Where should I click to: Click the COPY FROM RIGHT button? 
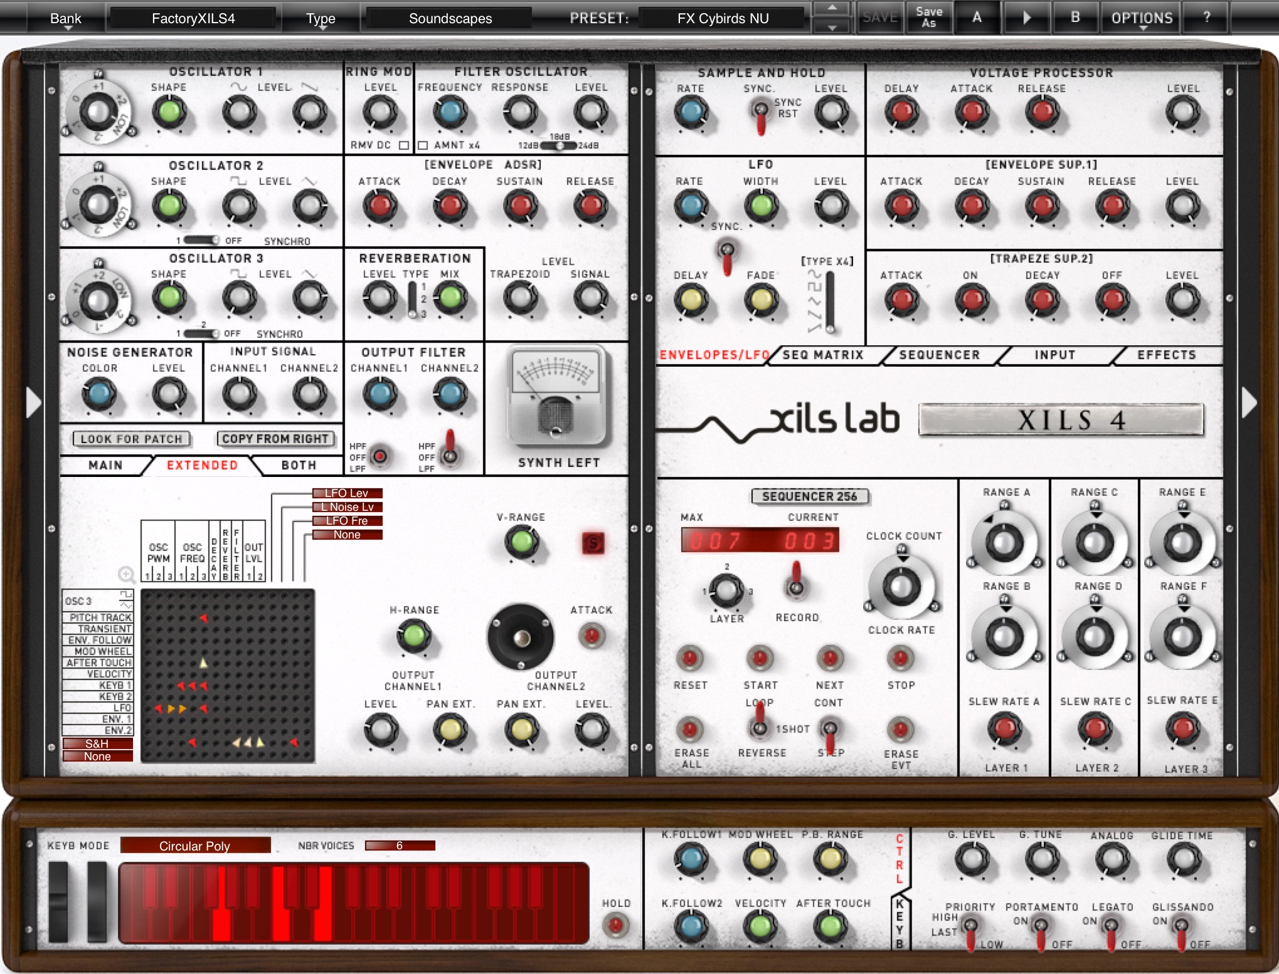tap(275, 439)
